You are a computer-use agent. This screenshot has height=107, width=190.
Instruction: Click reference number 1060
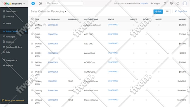pyautogui.click(x=71, y=81)
